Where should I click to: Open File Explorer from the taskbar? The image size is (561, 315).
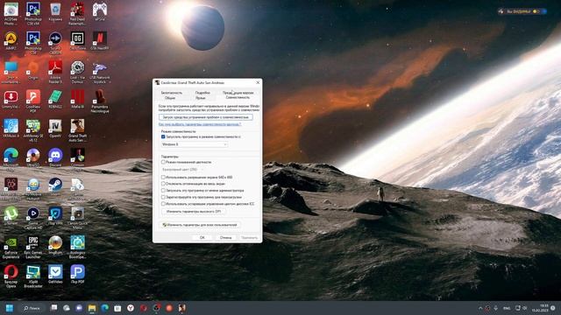click(92, 308)
